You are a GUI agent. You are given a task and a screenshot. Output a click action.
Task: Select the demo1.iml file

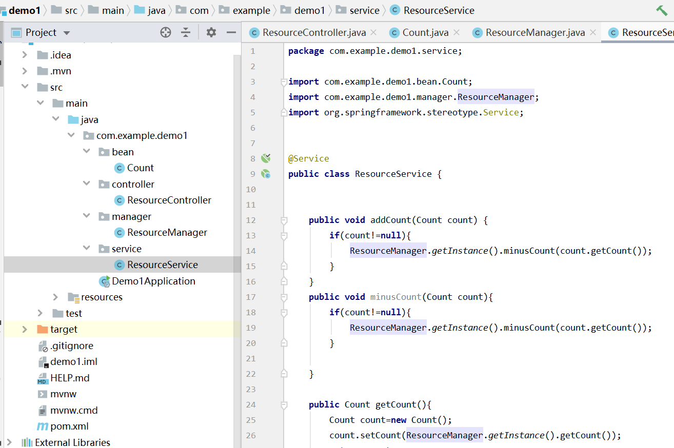point(73,361)
